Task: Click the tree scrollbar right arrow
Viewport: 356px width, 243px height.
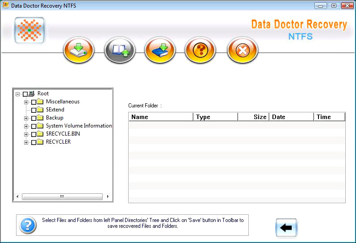Action: pos(108,196)
